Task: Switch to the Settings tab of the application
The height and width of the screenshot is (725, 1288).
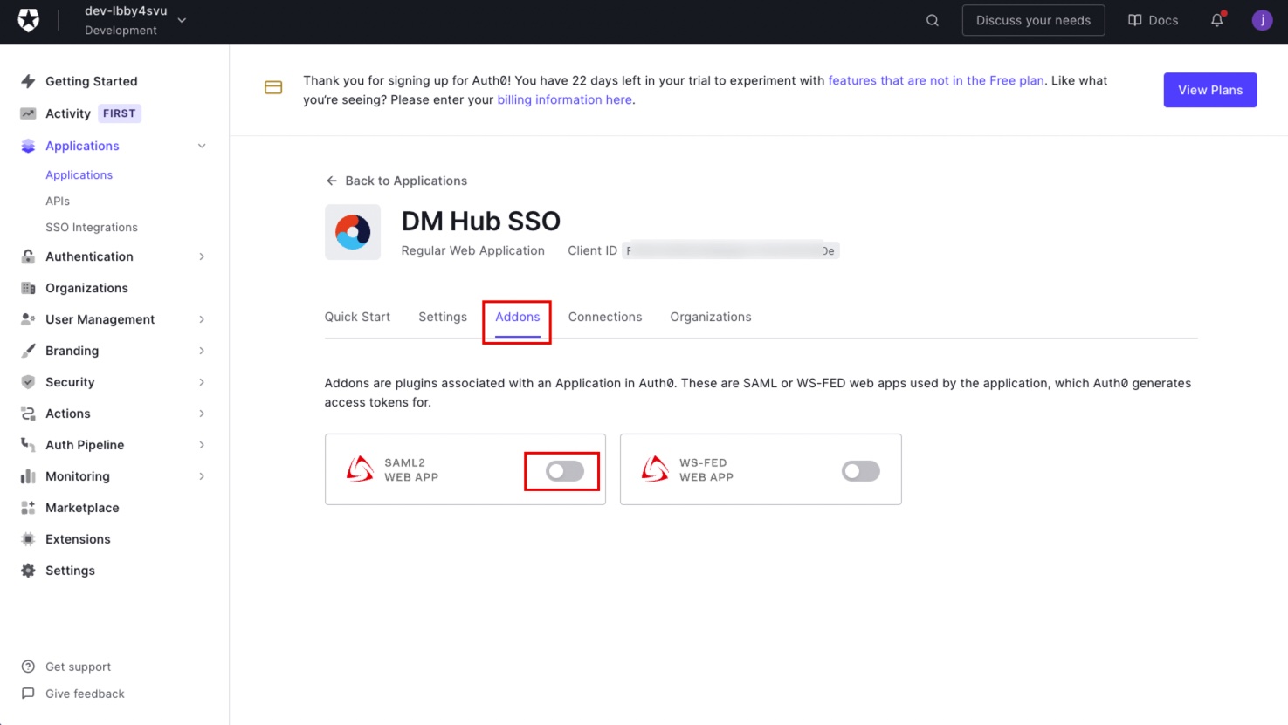Action: pos(443,317)
